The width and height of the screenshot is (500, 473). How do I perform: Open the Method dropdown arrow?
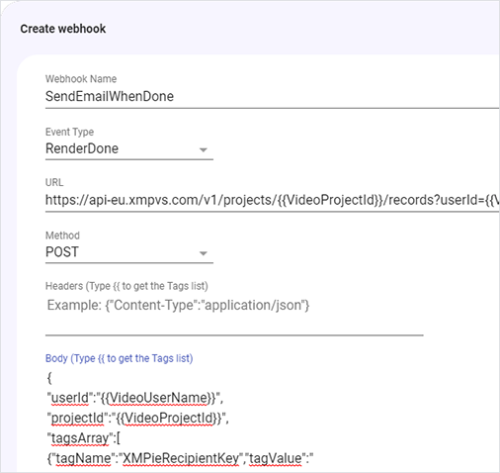click(x=204, y=253)
